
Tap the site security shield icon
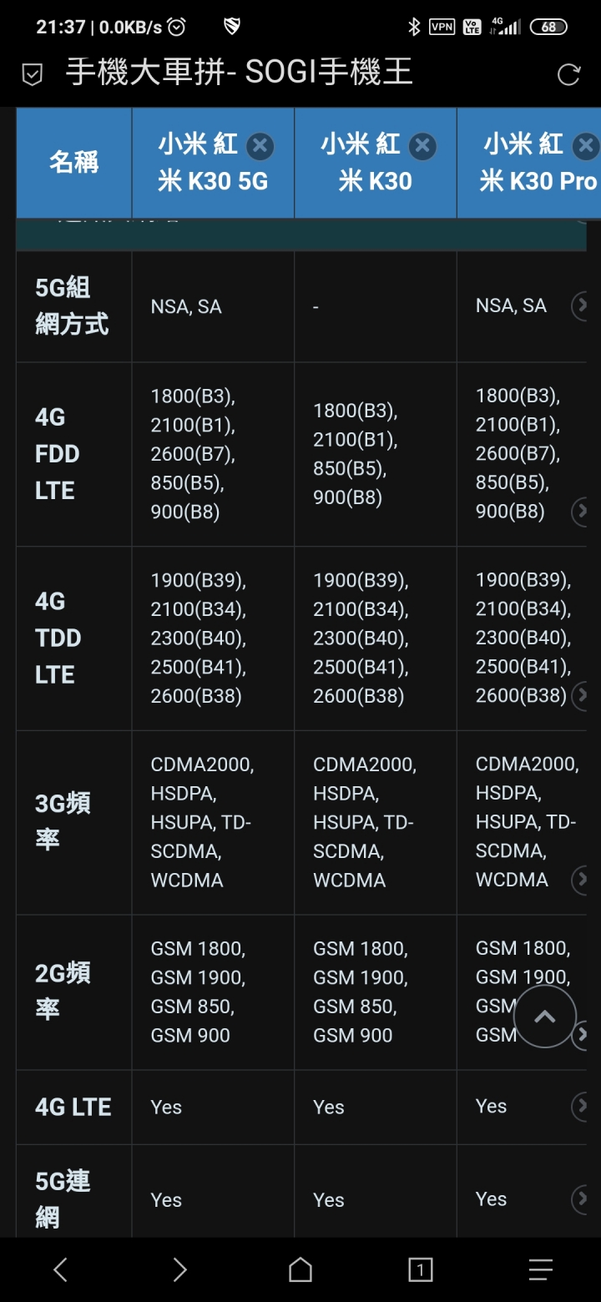click(32, 75)
